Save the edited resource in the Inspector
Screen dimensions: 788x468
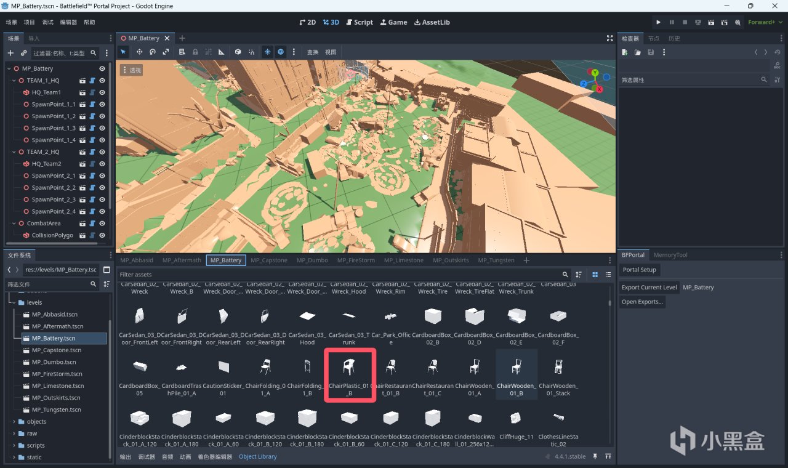[x=651, y=52]
